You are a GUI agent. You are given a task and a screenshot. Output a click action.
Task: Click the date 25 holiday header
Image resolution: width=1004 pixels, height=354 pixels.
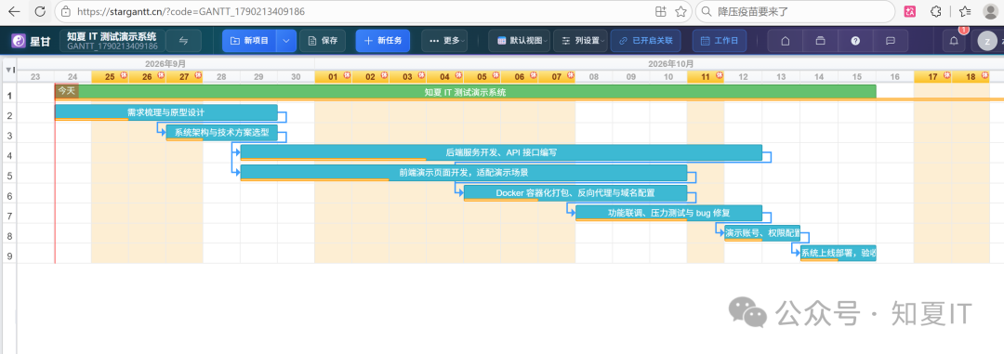[x=110, y=77]
